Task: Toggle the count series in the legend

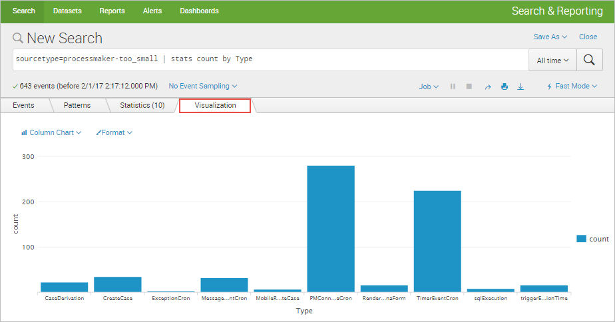Action: [x=592, y=239]
